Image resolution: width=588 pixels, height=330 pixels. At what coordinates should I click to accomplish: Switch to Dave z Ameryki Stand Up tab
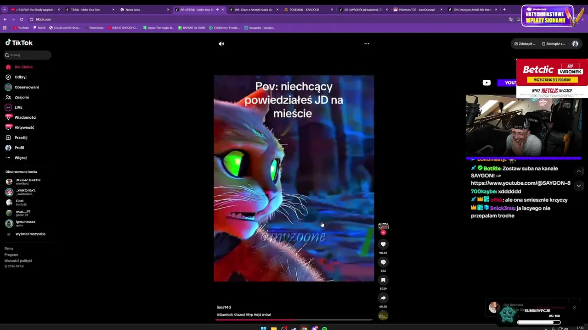(x=254, y=10)
